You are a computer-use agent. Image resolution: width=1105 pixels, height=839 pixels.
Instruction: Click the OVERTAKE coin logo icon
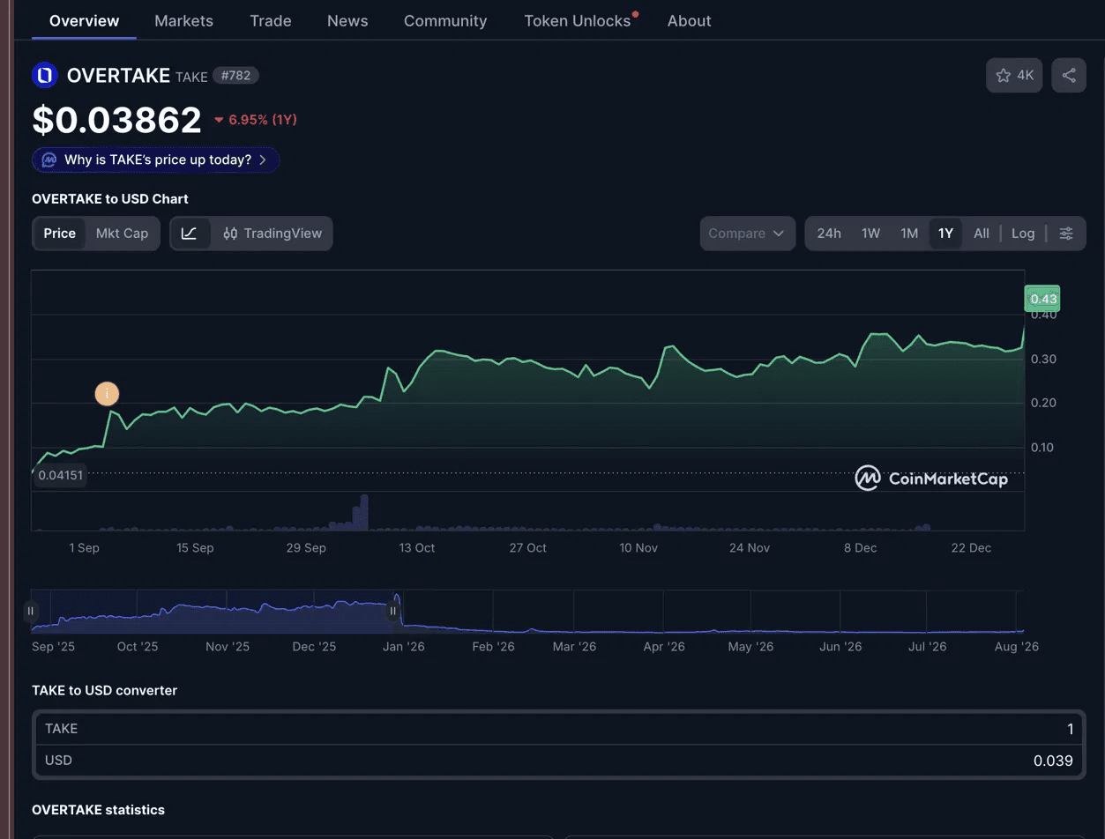click(x=44, y=76)
